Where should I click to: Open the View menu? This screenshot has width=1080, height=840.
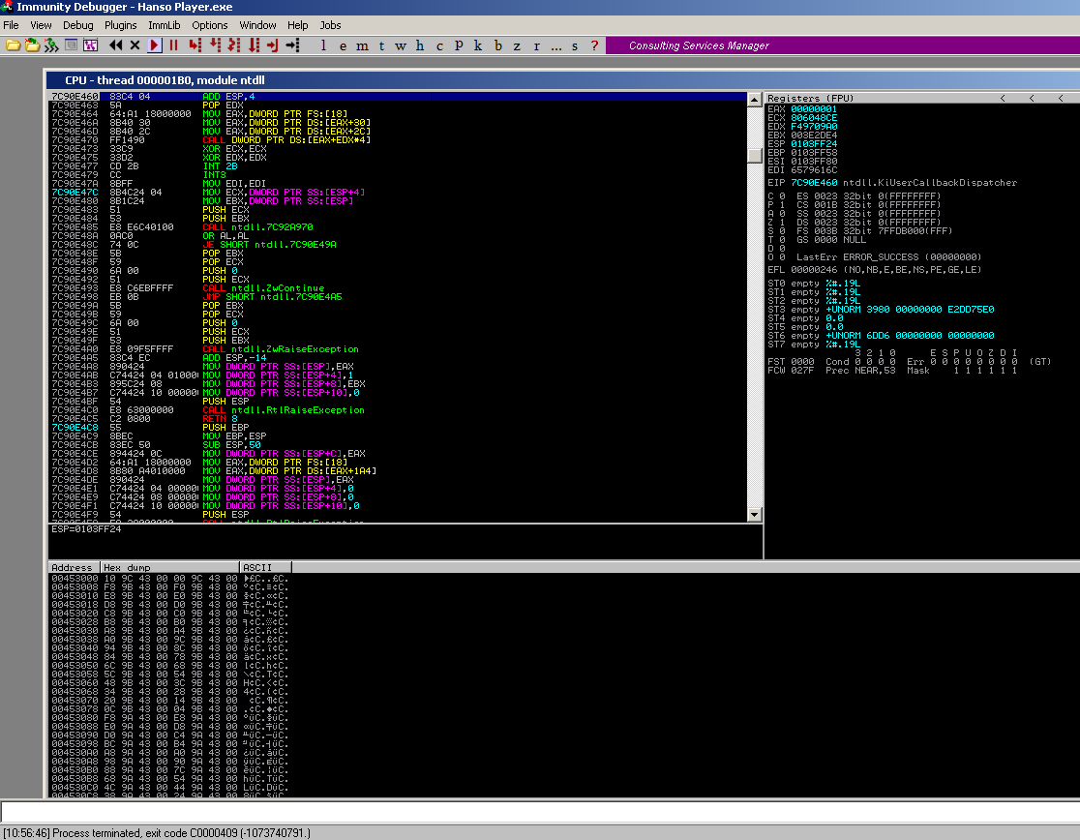(x=41, y=25)
